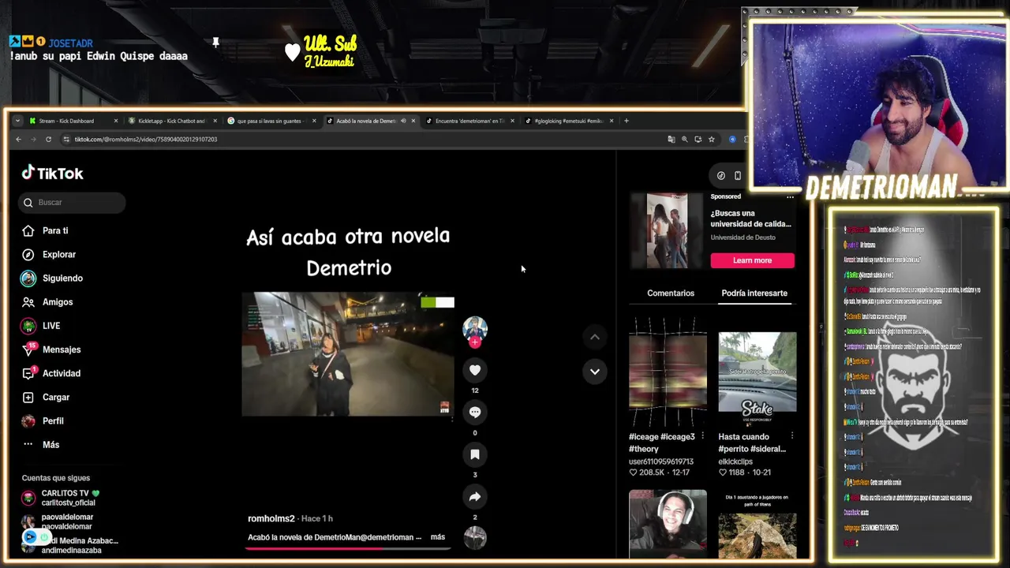Switch to '#glogloking #emetsuki' browser tab

coord(568,121)
